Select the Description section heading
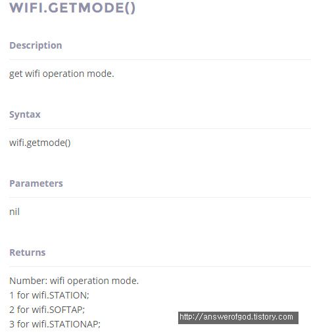Image resolution: width=311 pixels, height=334 pixels. coord(36,45)
